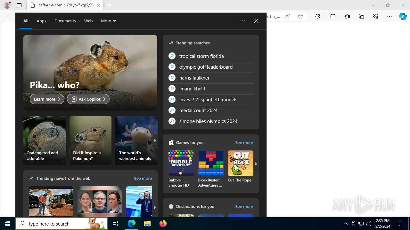Image resolution: width=410 pixels, height=230 pixels.
Task: Open search panel options ellipsis
Action: point(243,21)
